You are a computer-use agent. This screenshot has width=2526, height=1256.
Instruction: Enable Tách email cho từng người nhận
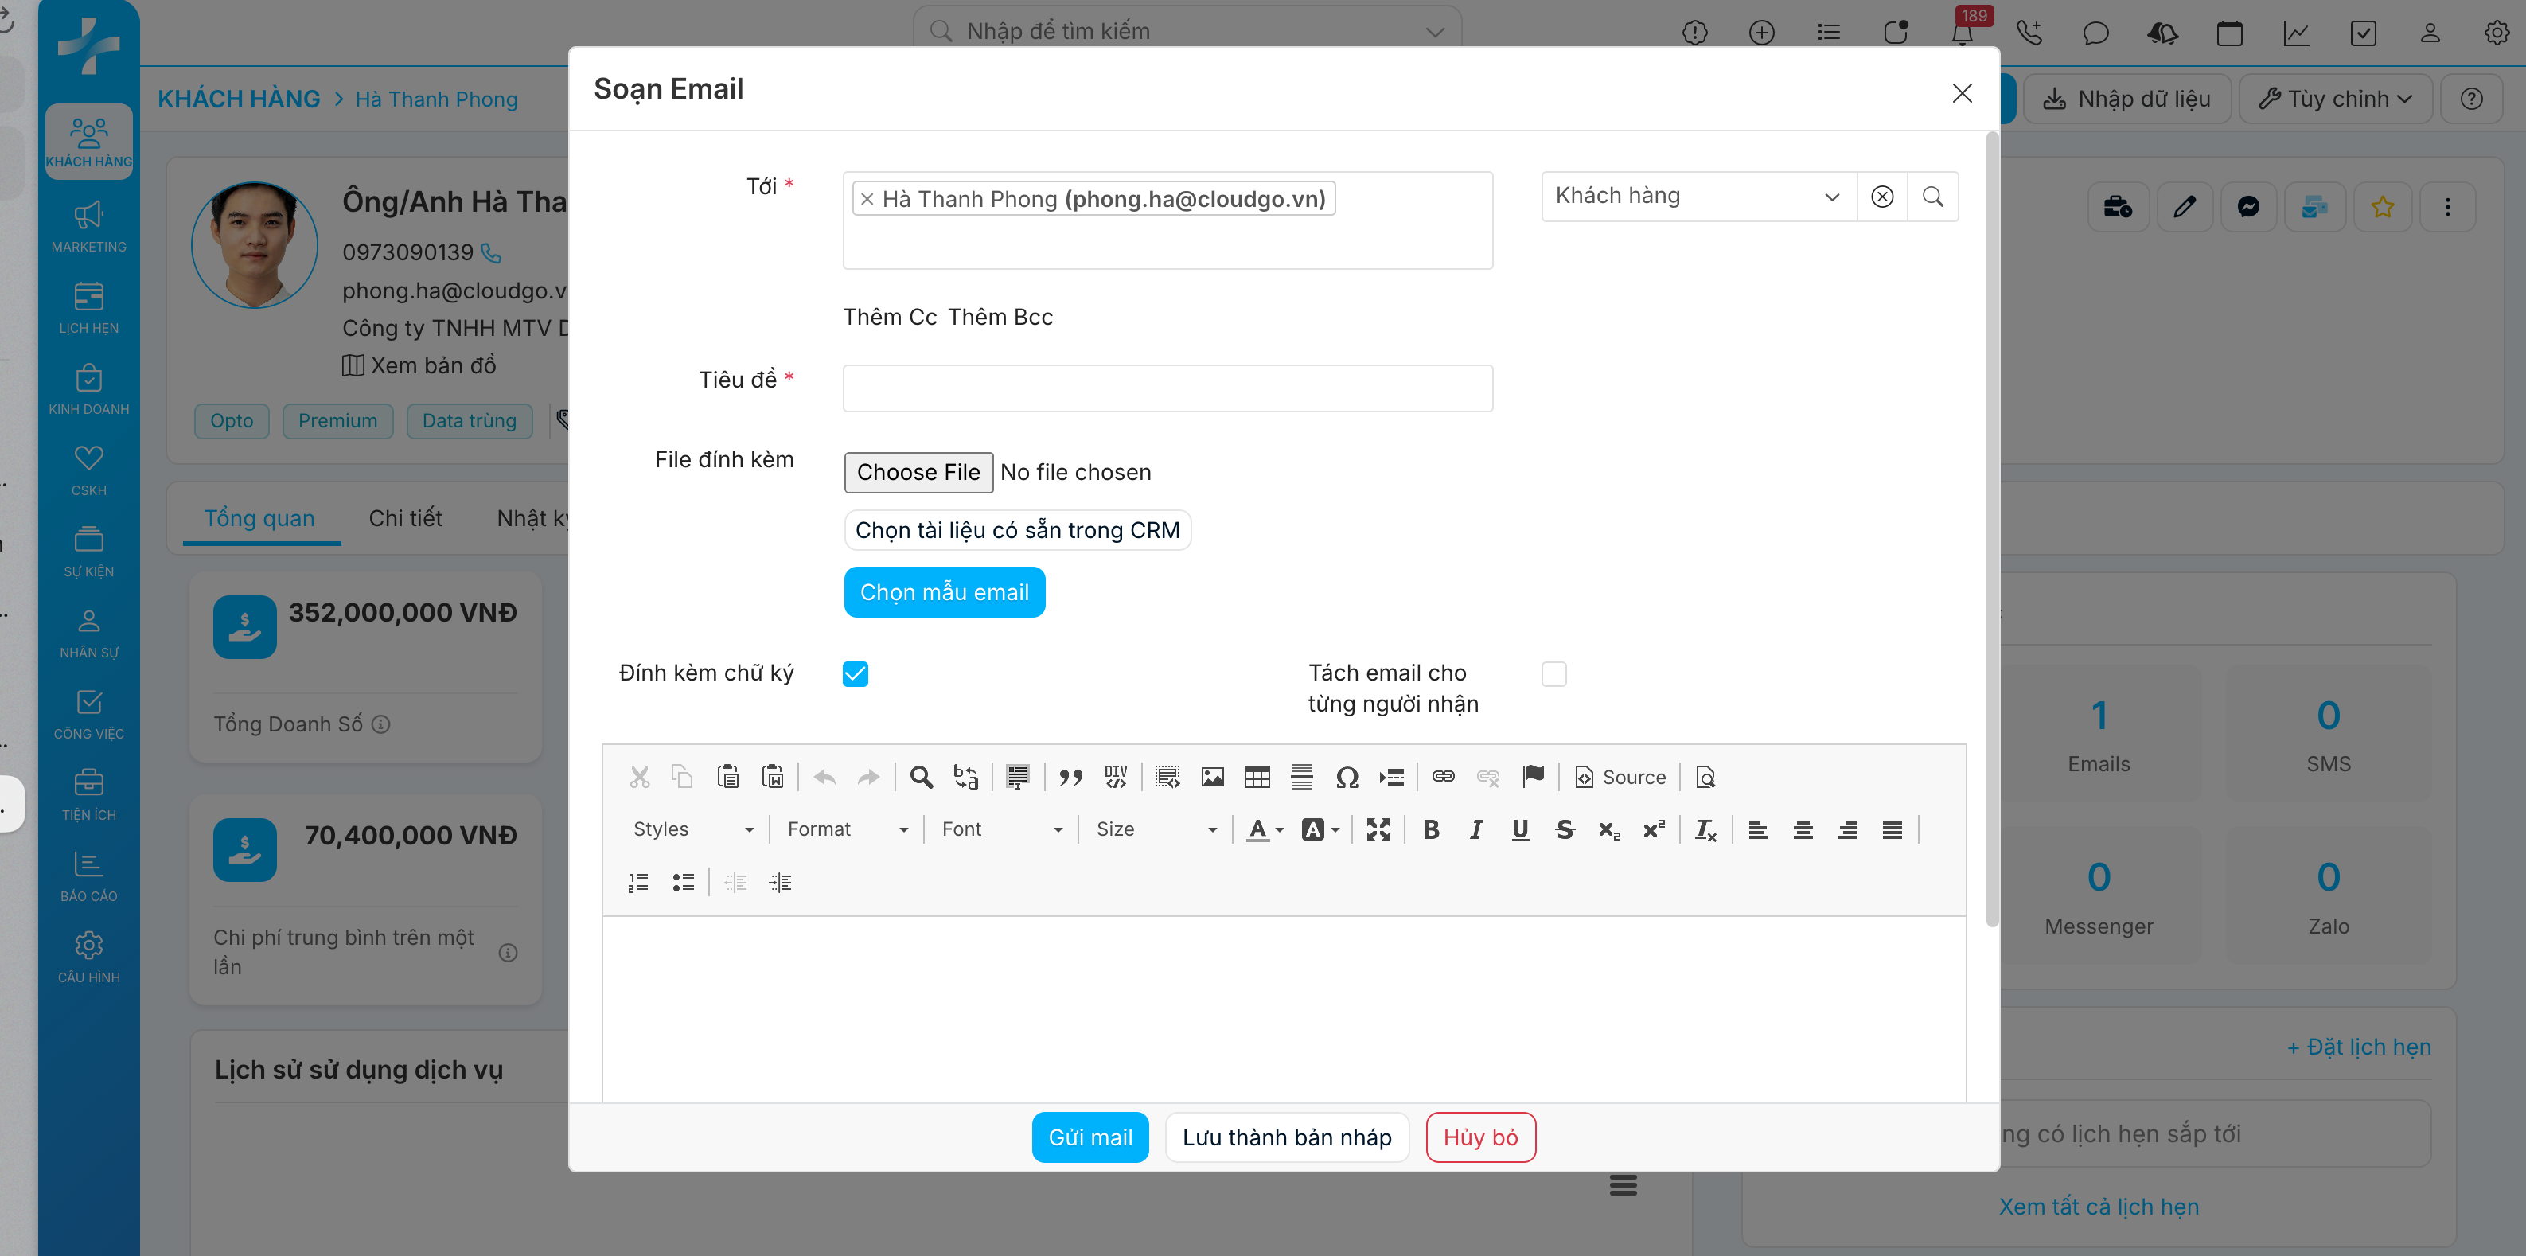(x=1553, y=673)
